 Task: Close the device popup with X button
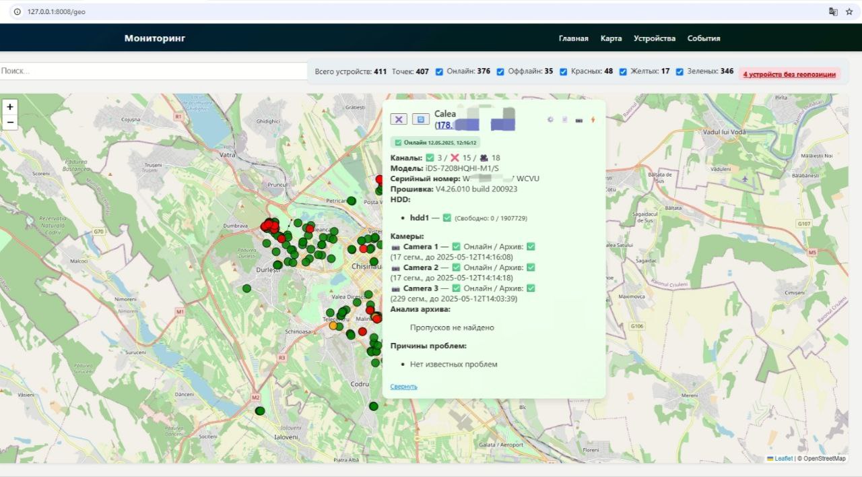coord(399,119)
